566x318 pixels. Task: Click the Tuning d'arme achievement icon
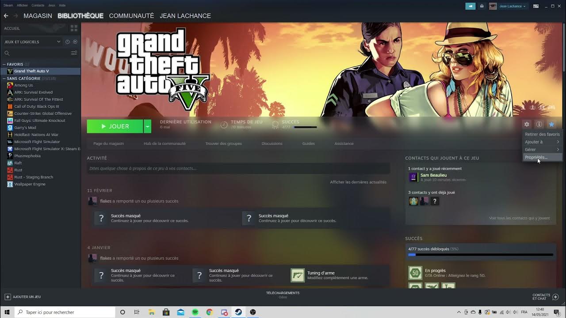[298, 275]
